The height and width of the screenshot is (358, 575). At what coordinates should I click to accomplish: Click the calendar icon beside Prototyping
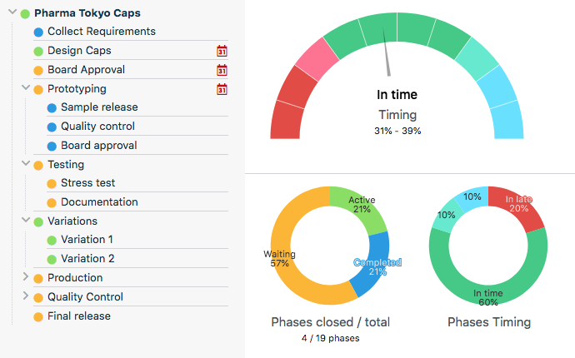[x=222, y=89]
